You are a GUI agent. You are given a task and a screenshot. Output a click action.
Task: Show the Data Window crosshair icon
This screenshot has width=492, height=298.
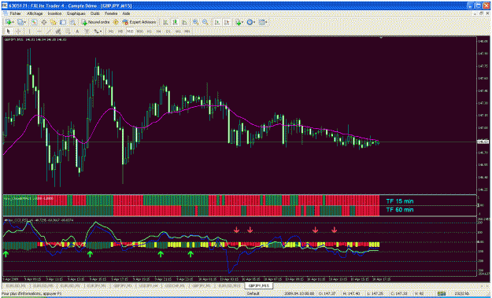pos(44,22)
